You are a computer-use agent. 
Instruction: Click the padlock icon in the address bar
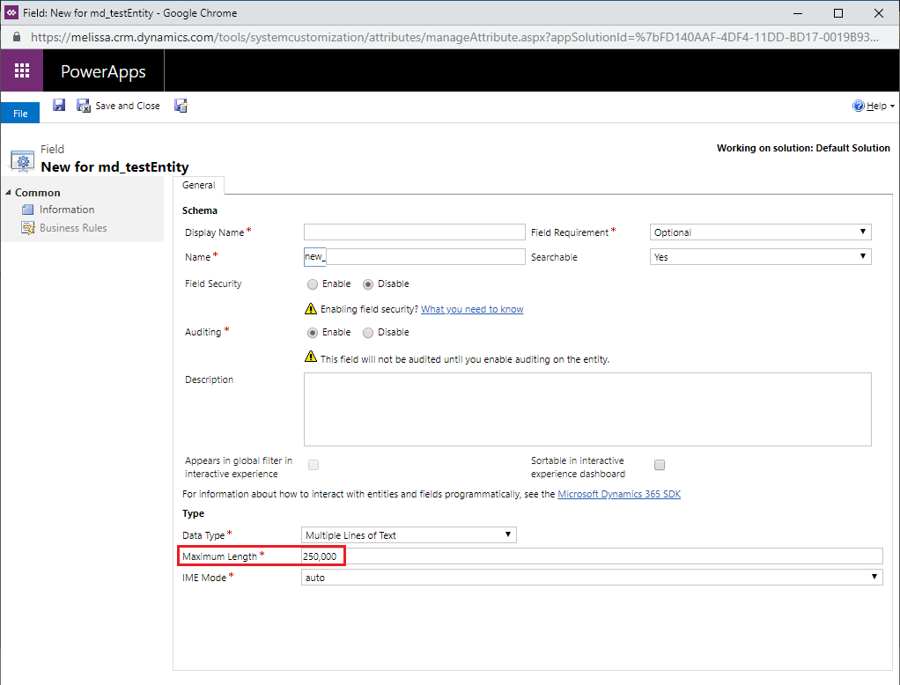point(17,37)
